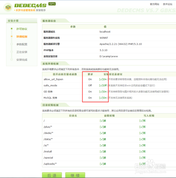The image size is (176, 178).
Task: Click the 读取权限 column header
Action: click(x=109, y=116)
